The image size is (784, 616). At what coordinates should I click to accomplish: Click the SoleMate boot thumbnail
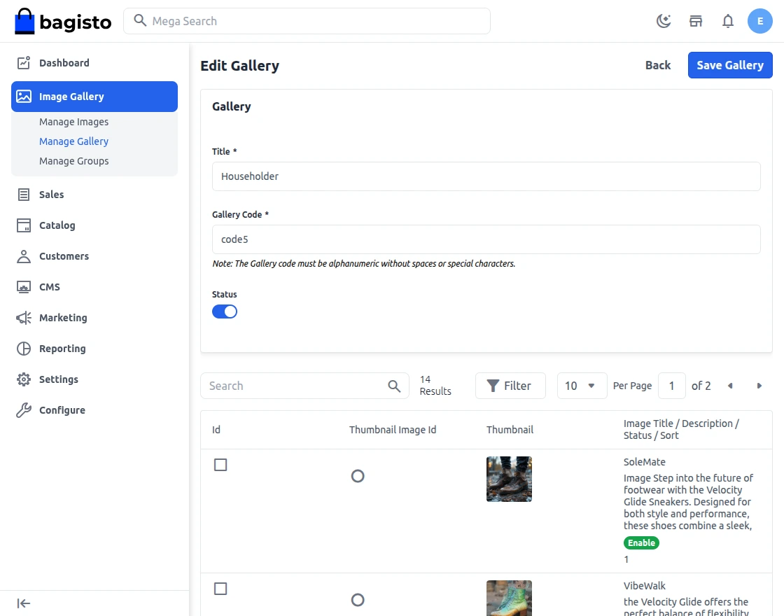[509, 479]
